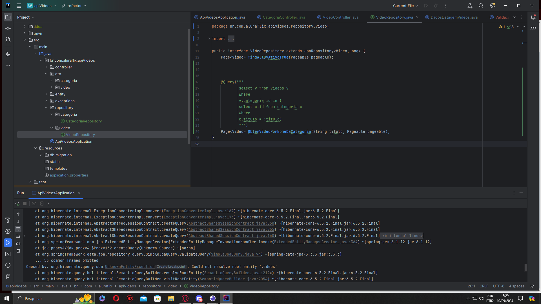
Task: Open the Git tool window
Action: coord(8,276)
